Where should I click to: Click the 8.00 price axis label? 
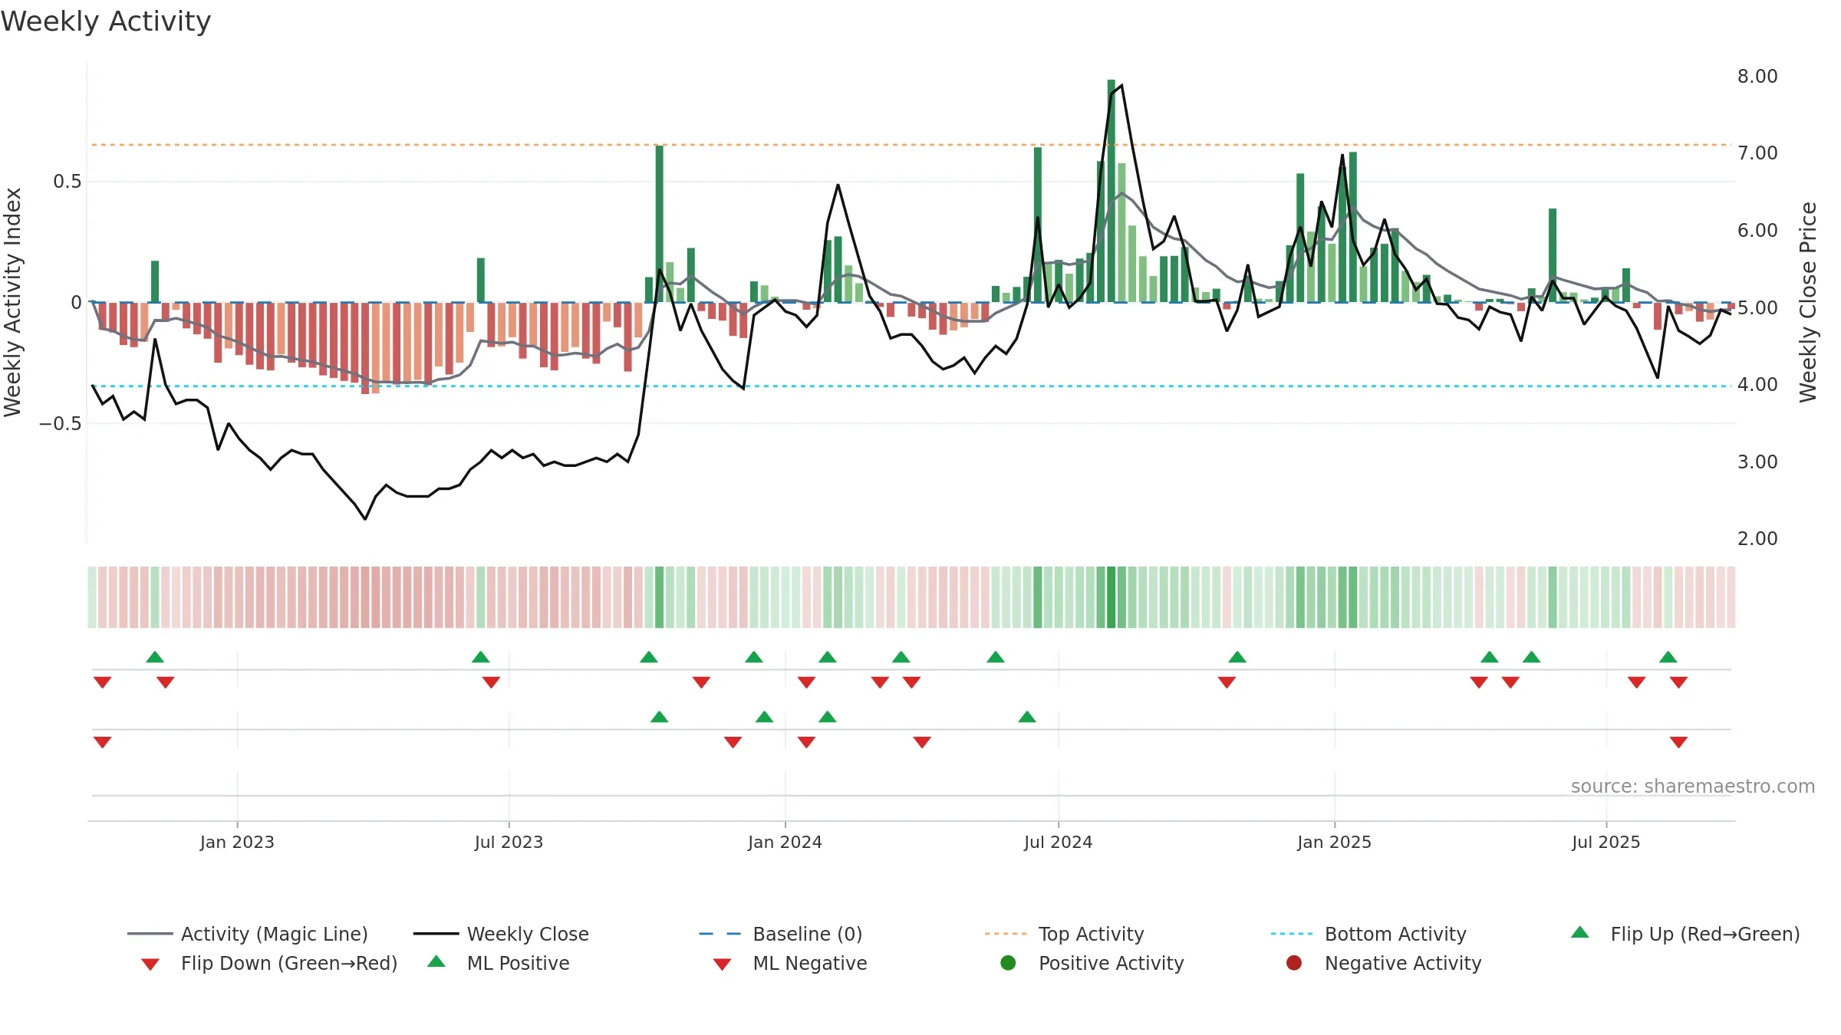(1757, 77)
